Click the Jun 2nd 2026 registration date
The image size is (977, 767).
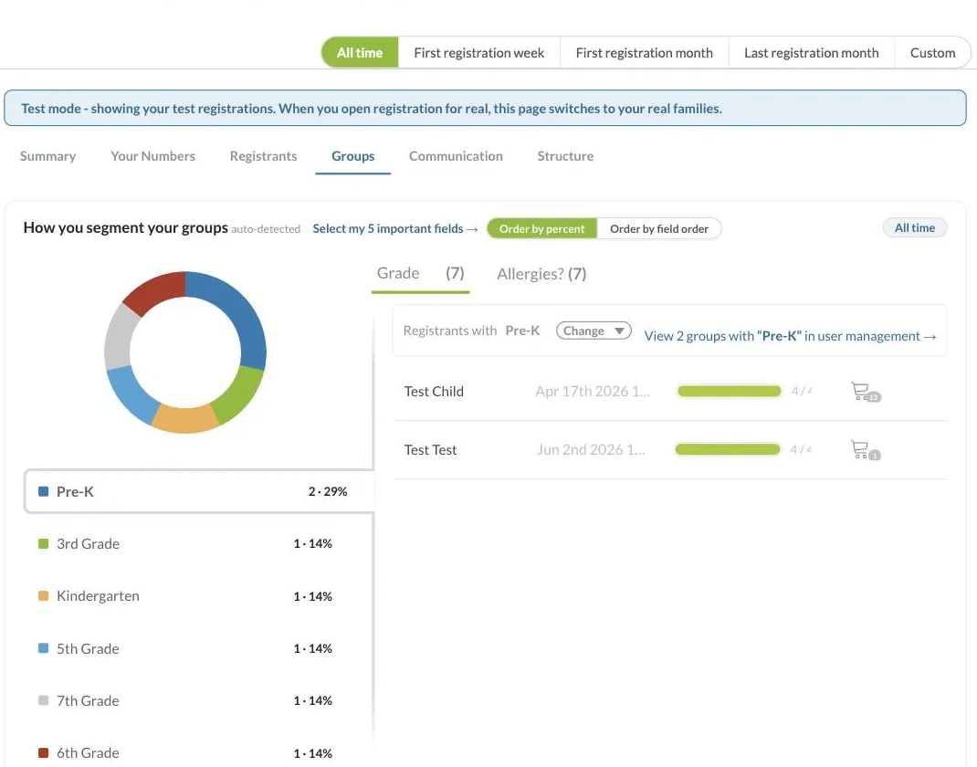591,450
